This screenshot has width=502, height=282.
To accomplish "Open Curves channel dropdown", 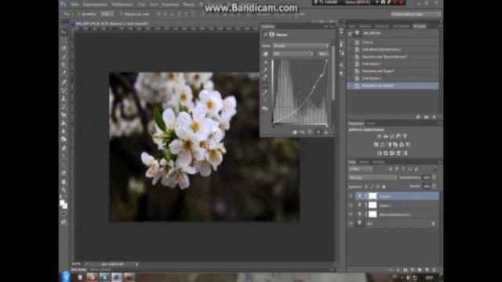I will 293,54.
